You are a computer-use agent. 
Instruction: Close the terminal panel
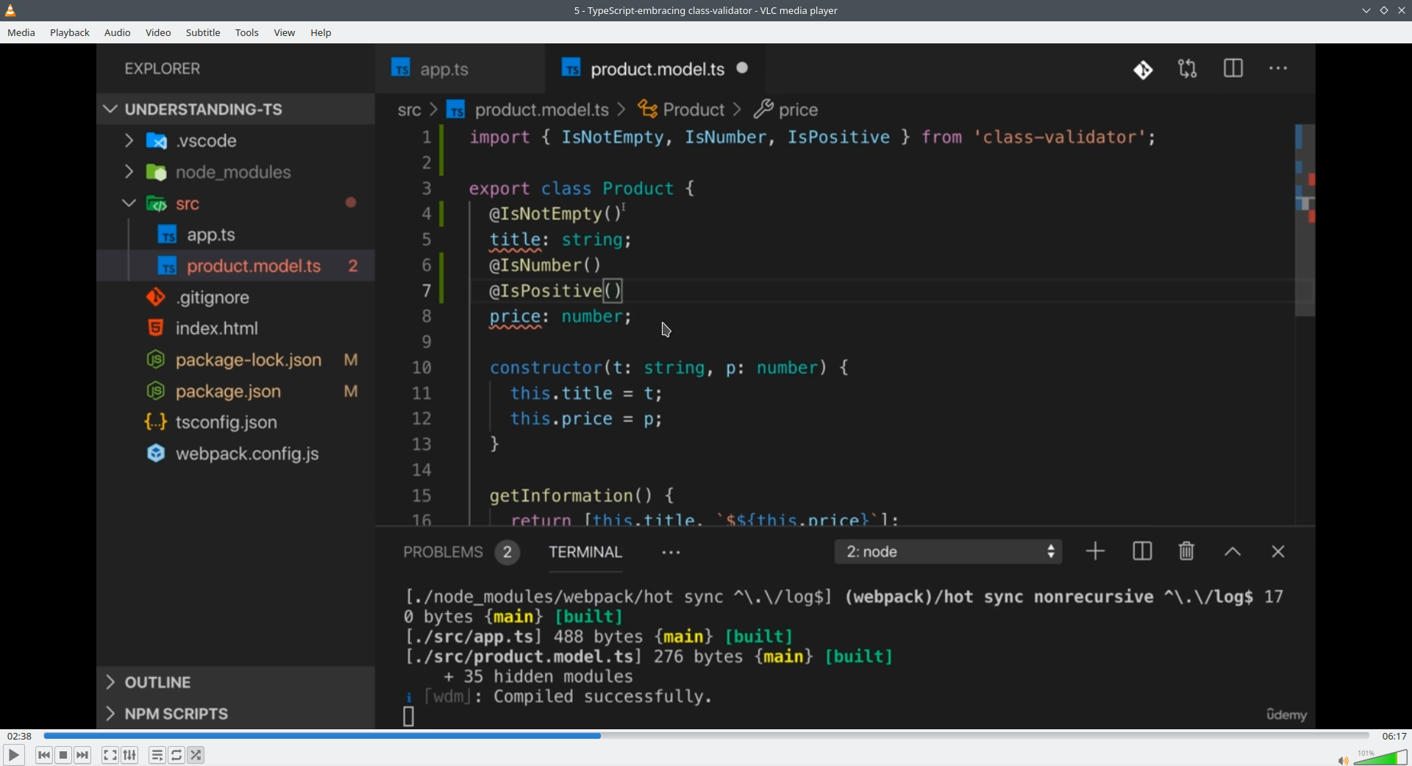[1278, 552]
